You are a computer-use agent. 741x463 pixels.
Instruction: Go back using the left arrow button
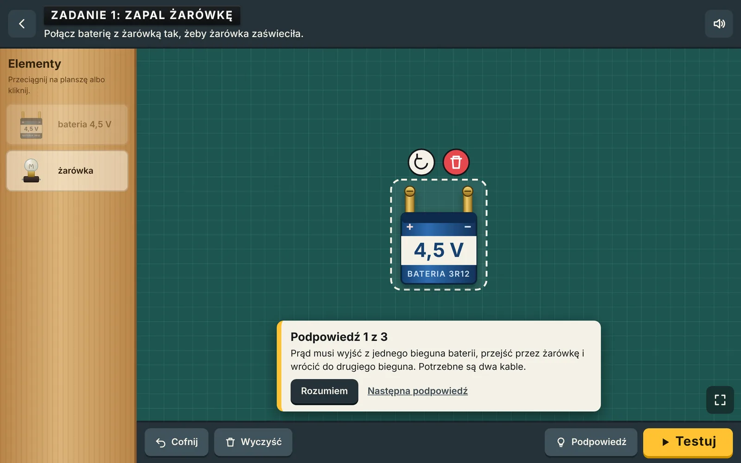[22, 24]
